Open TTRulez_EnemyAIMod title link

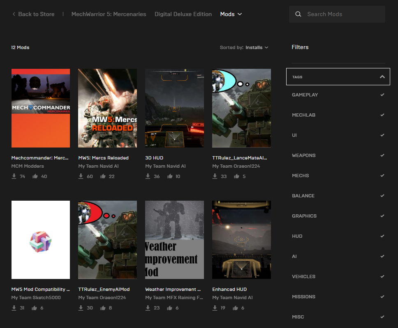(x=104, y=289)
